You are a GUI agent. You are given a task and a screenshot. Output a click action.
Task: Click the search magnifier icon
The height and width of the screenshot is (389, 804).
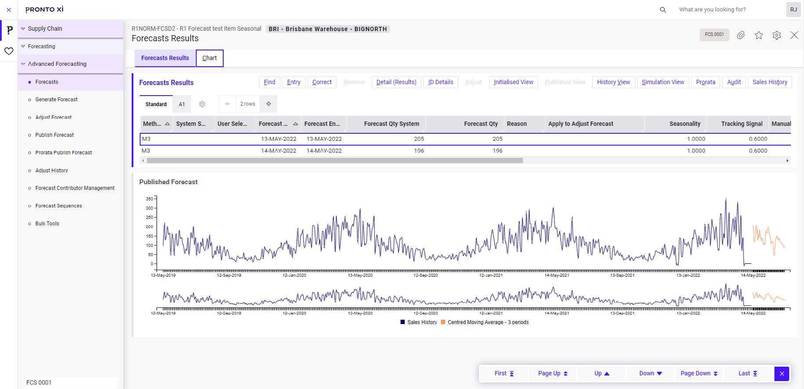pos(663,10)
